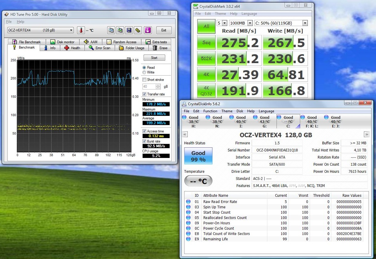Screen dimensions: 376x259
Task: Go to the next disk using right arrow
Action: tap(367, 135)
